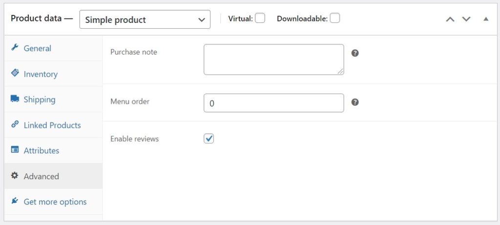Open the Inventory tab

pyautogui.click(x=53, y=74)
